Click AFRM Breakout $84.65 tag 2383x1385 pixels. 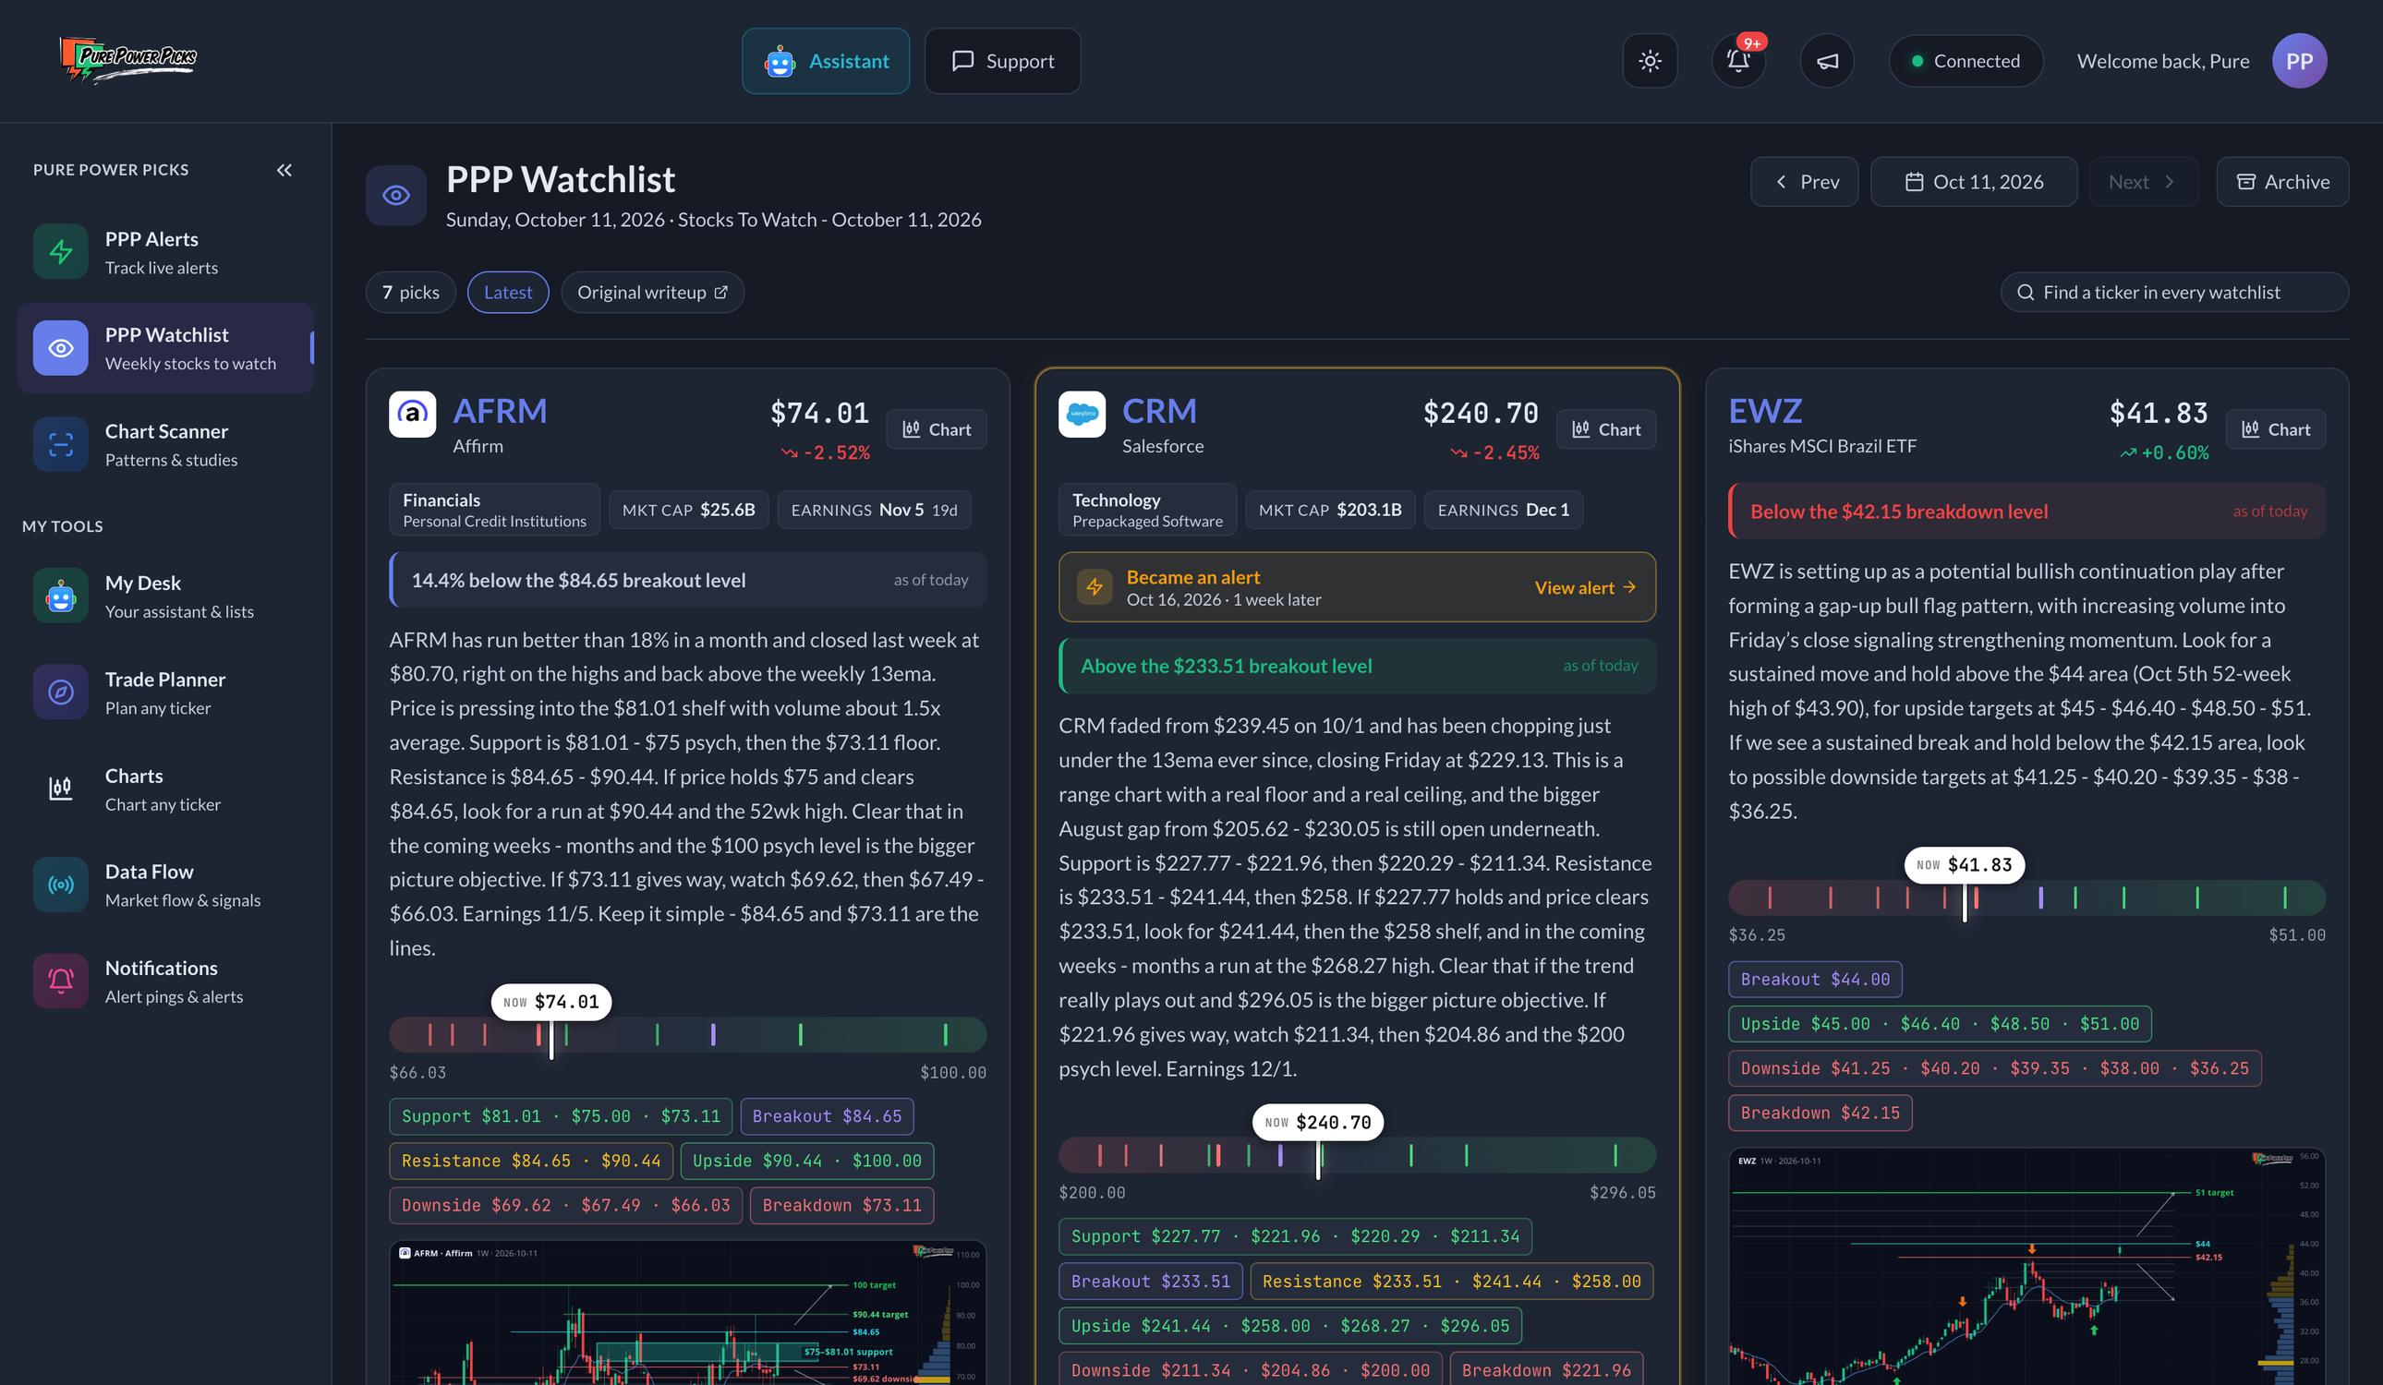tap(827, 1116)
